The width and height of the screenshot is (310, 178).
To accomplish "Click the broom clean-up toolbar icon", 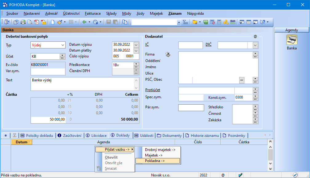I will pyautogui.click(x=59, y=22).
